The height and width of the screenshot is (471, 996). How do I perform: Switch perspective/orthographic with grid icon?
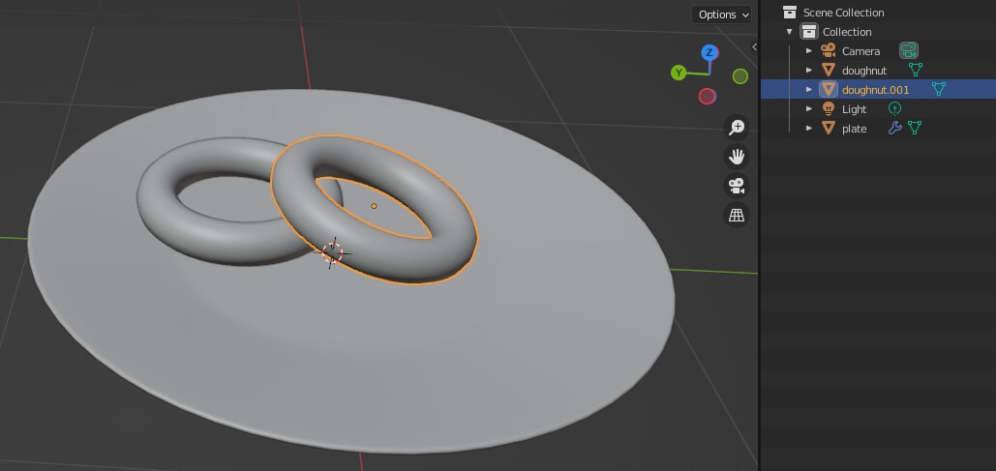point(737,215)
